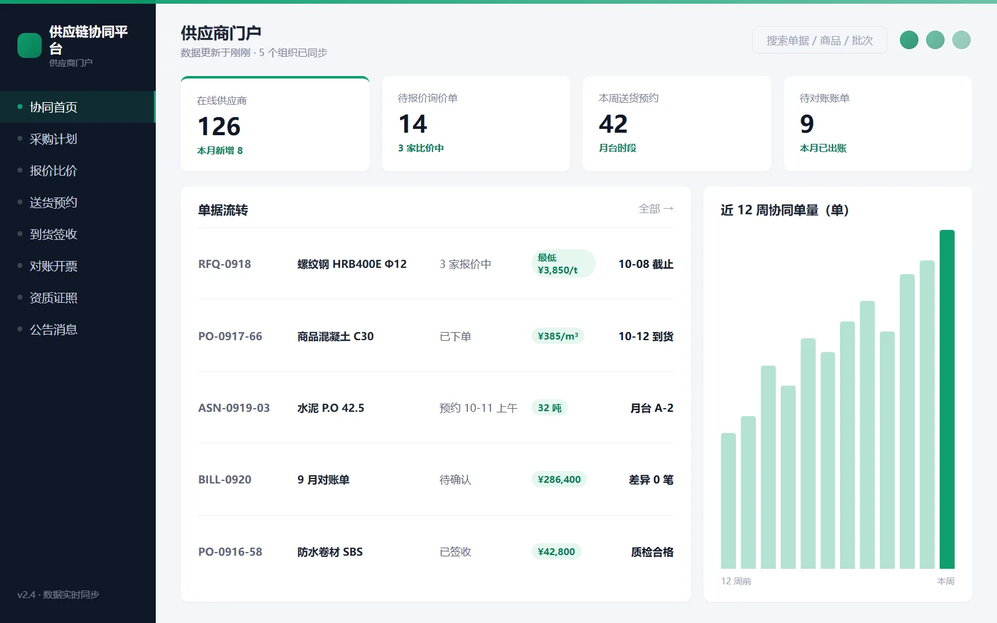The height and width of the screenshot is (623, 997).
Task: Go to 协同首页 in the sidebar
Action: (x=78, y=107)
